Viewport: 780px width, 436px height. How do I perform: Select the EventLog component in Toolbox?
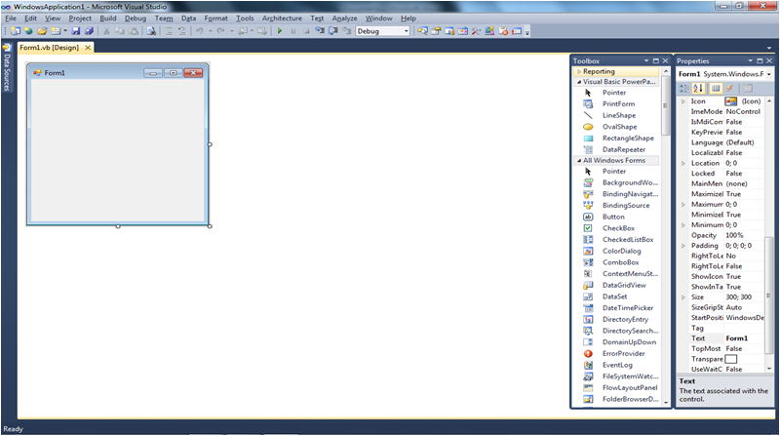point(619,366)
